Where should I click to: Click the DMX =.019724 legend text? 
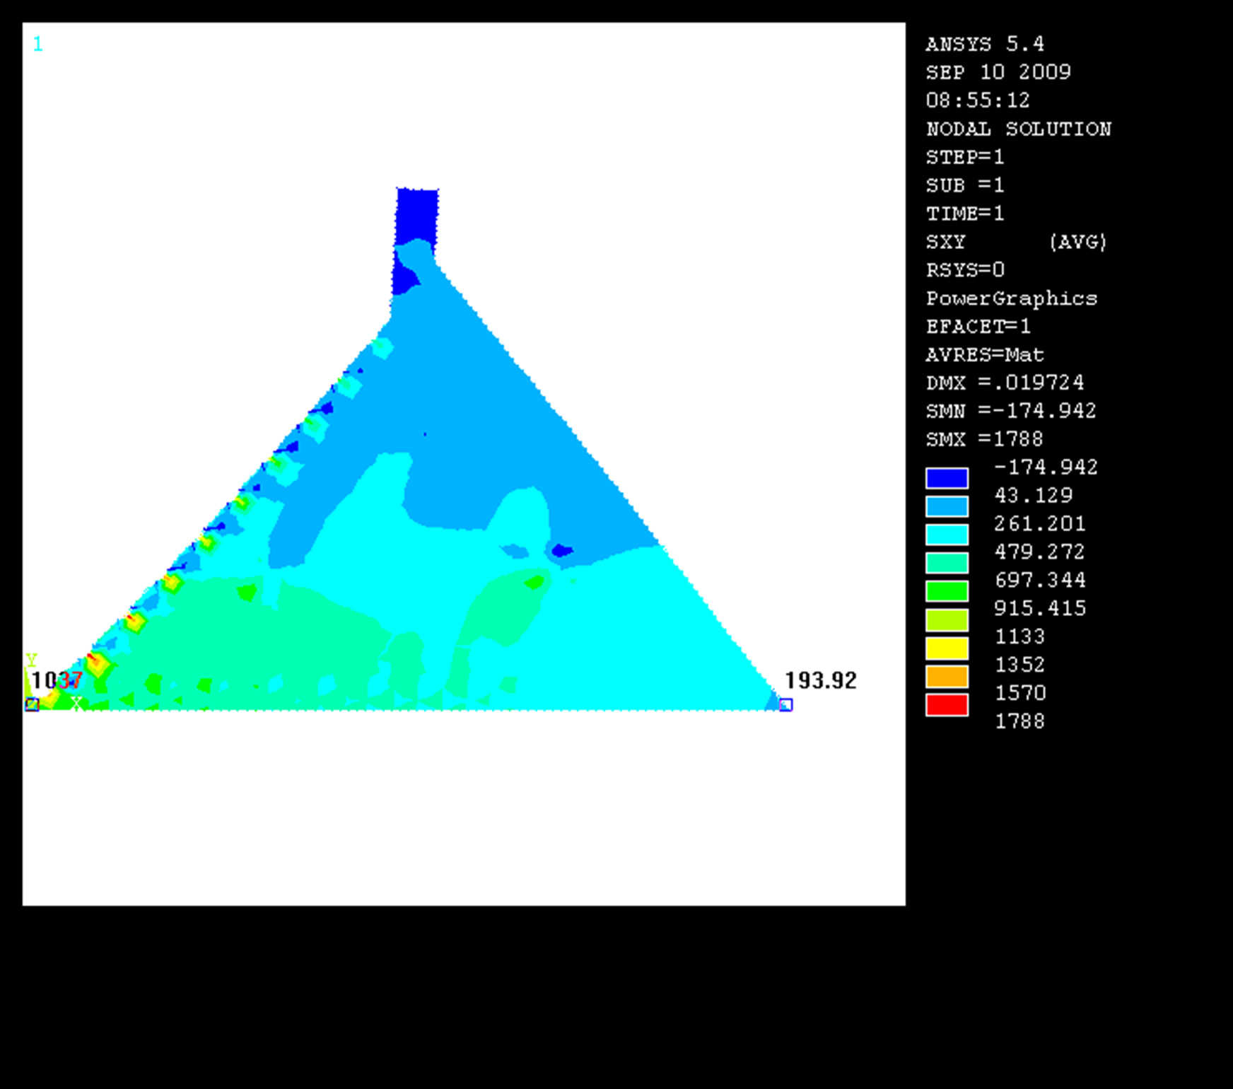pyautogui.click(x=1005, y=383)
